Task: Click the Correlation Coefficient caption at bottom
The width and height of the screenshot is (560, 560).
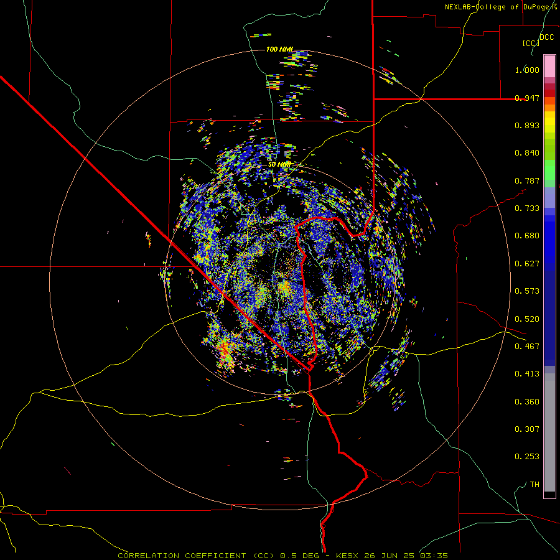Action: coord(282,556)
